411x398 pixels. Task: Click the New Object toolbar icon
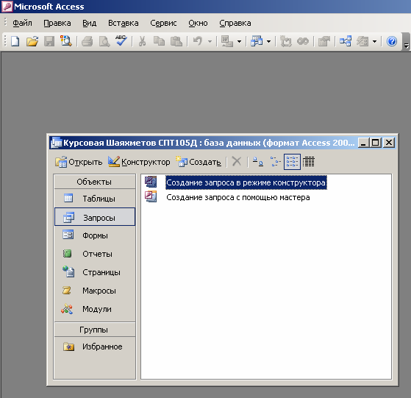click(x=362, y=41)
